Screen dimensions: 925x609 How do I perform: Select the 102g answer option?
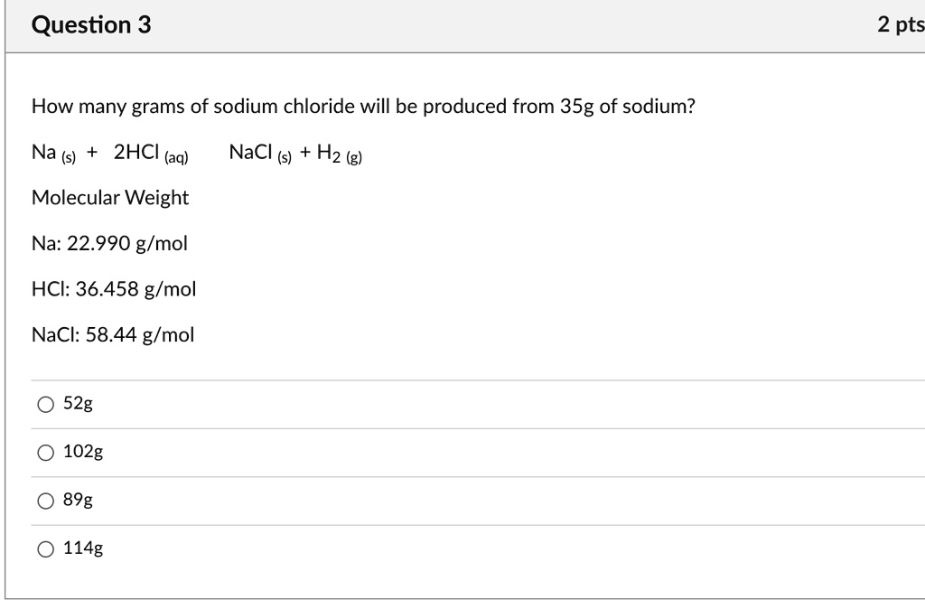pyautogui.click(x=46, y=452)
